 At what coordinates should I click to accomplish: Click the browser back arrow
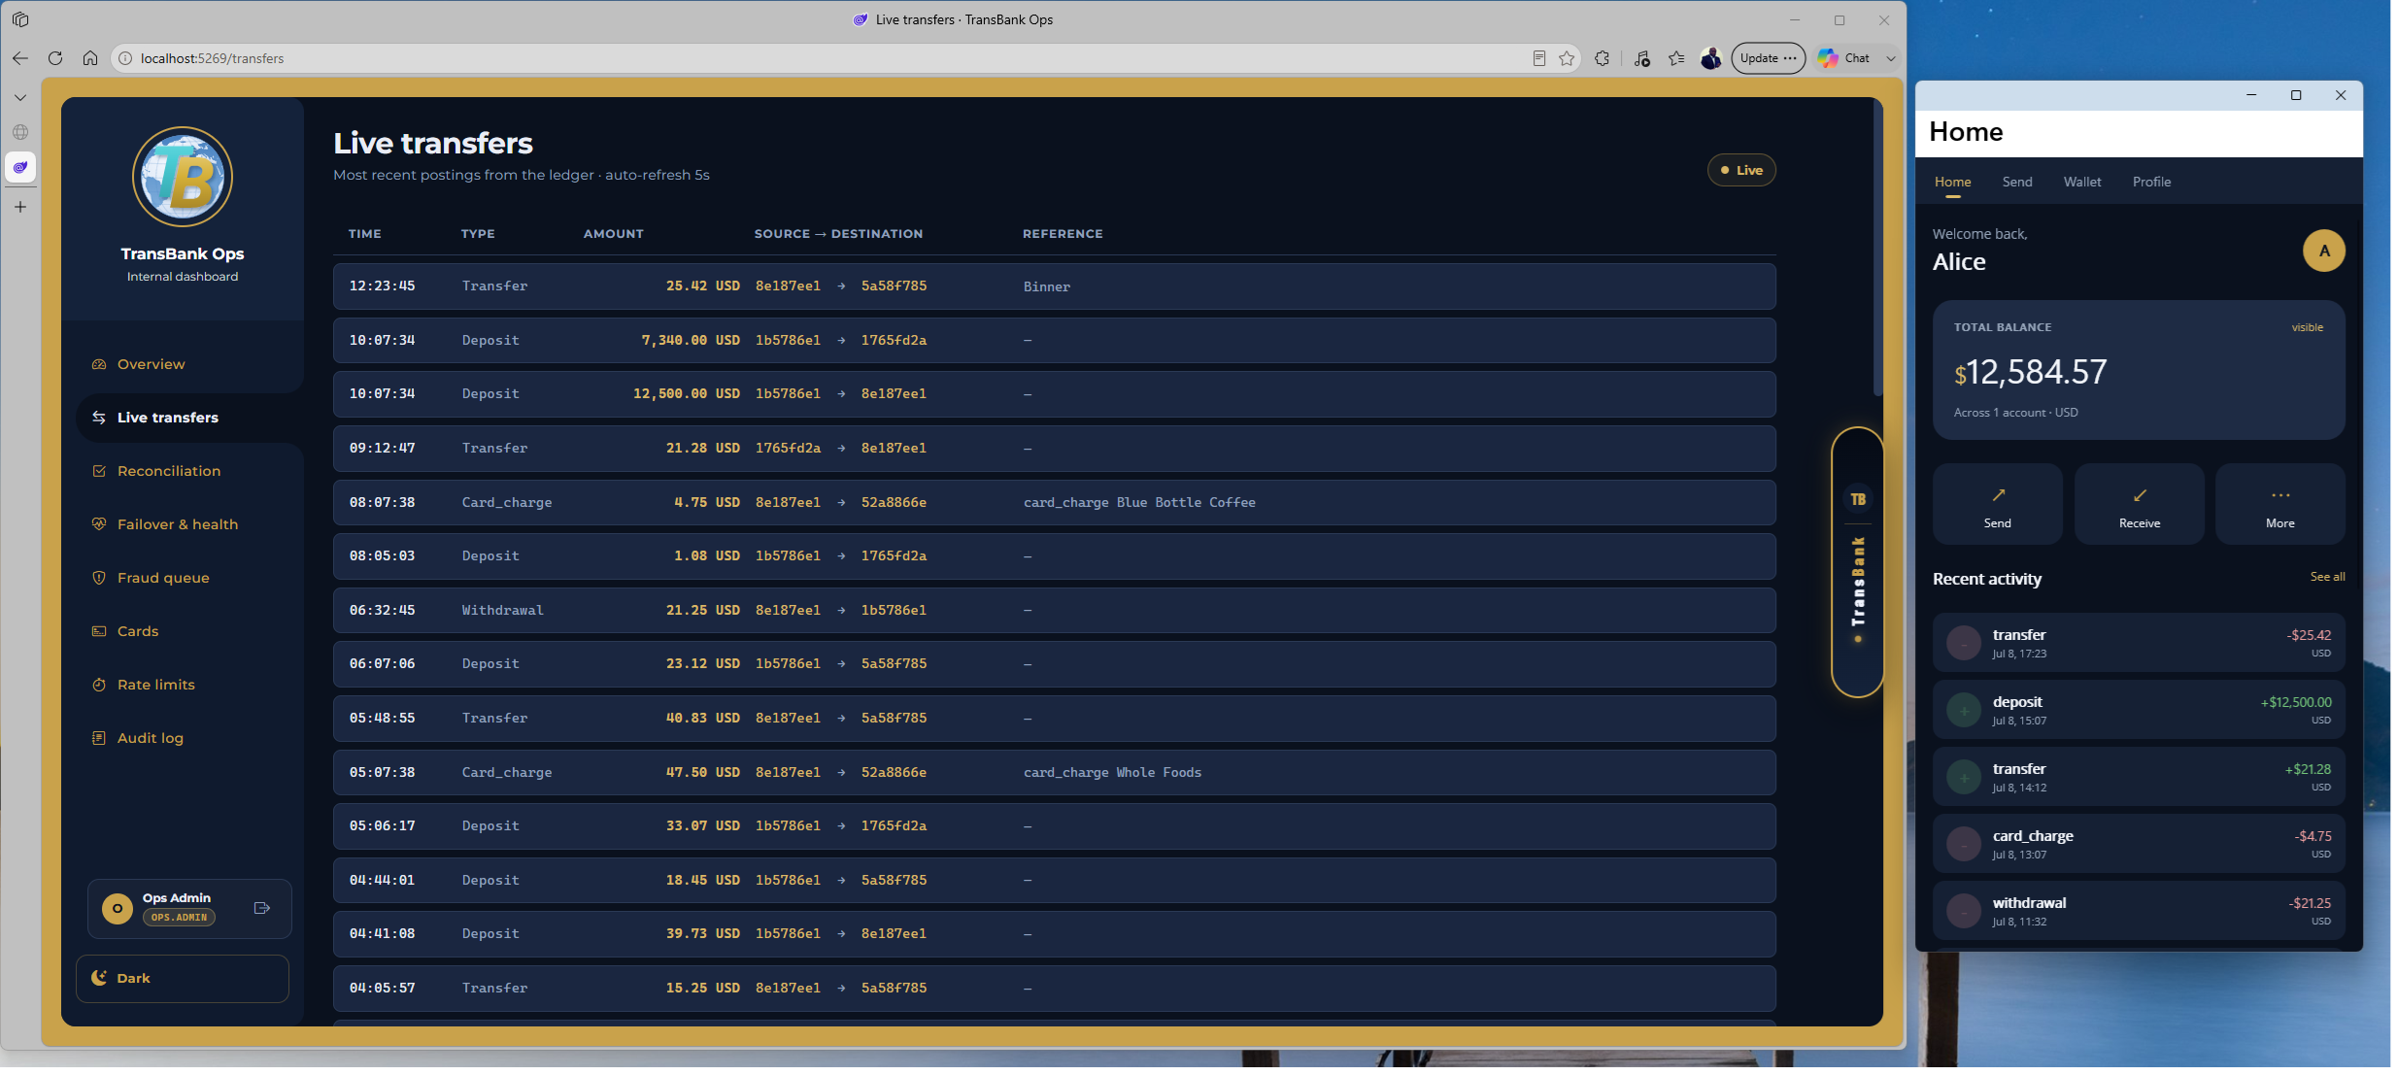click(20, 58)
